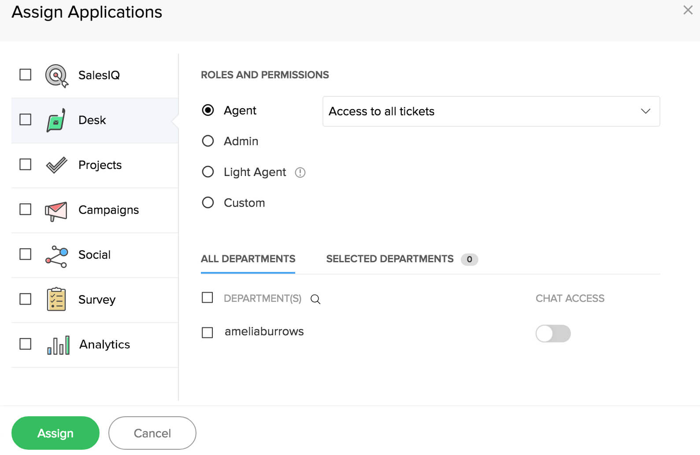The height and width of the screenshot is (455, 700).
Task: Check the Analytics checkbox
Action: [x=26, y=344]
